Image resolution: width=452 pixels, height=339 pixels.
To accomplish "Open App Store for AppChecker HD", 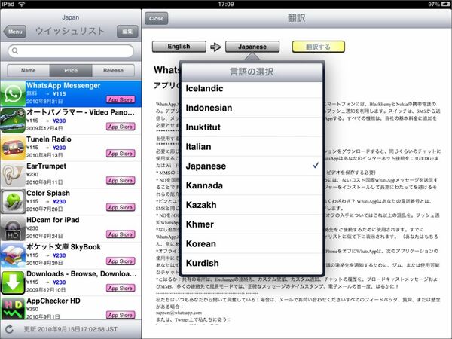I will [121, 315].
